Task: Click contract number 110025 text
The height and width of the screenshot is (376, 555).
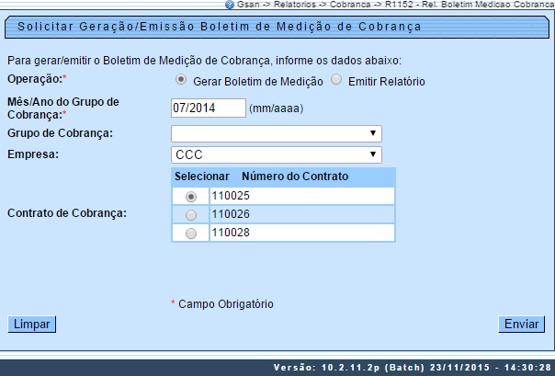Action: click(231, 196)
